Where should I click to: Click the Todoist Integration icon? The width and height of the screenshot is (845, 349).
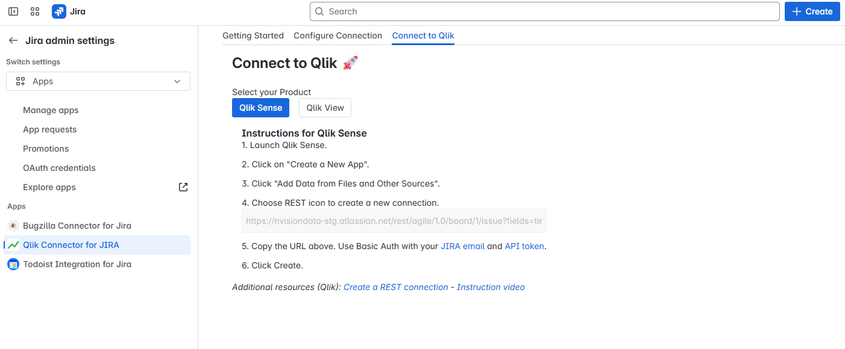pyautogui.click(x=13, y=264)
